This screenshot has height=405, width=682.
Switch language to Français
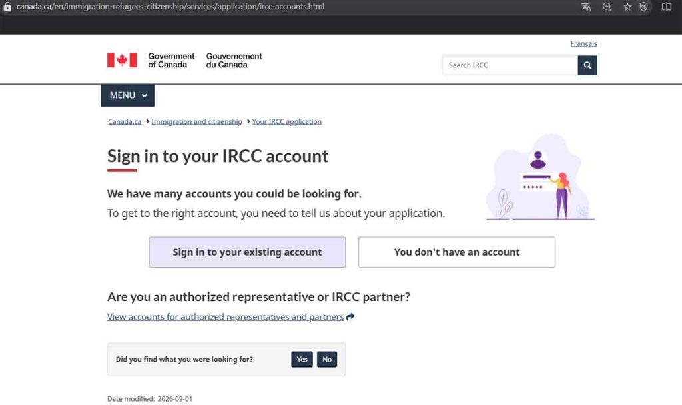(583, 43)
